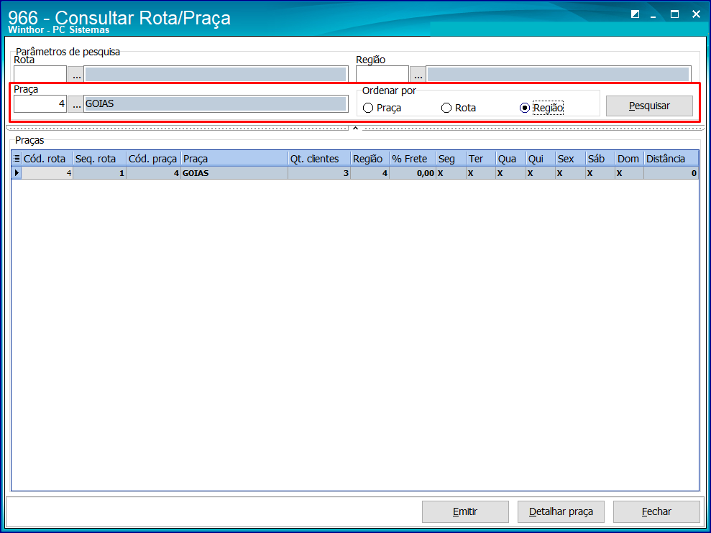The height and width of the screenshot is (533, 711).
Task: Sort by the Qt. clientes column header
Action: (318, 159)
